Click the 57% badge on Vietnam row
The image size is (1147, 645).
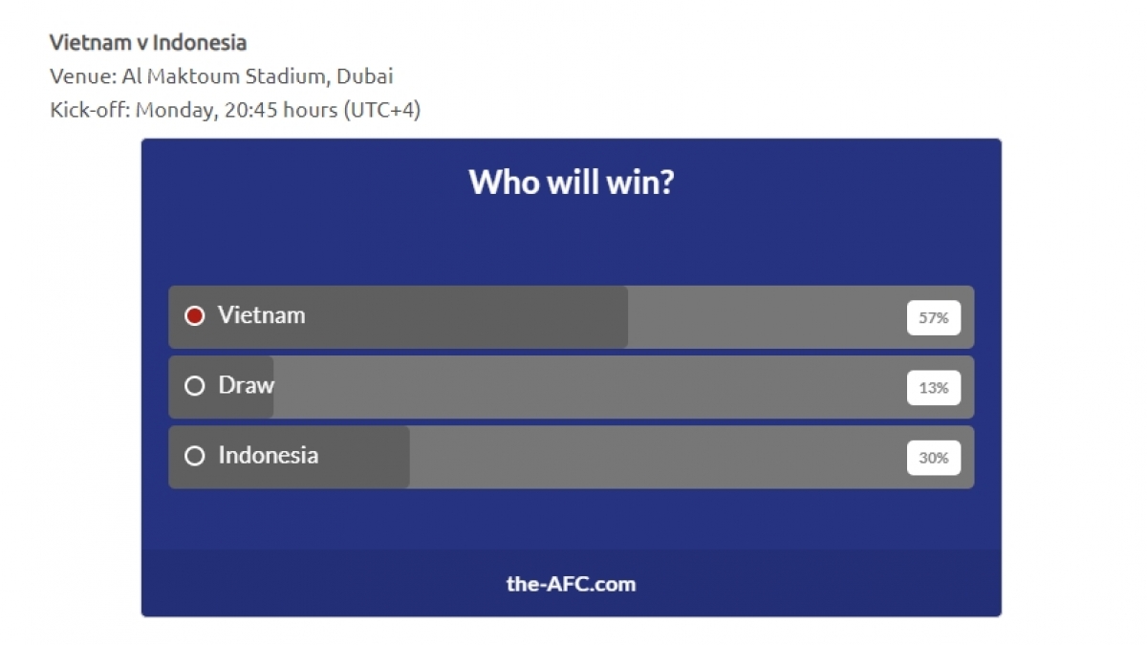(934, 317)
